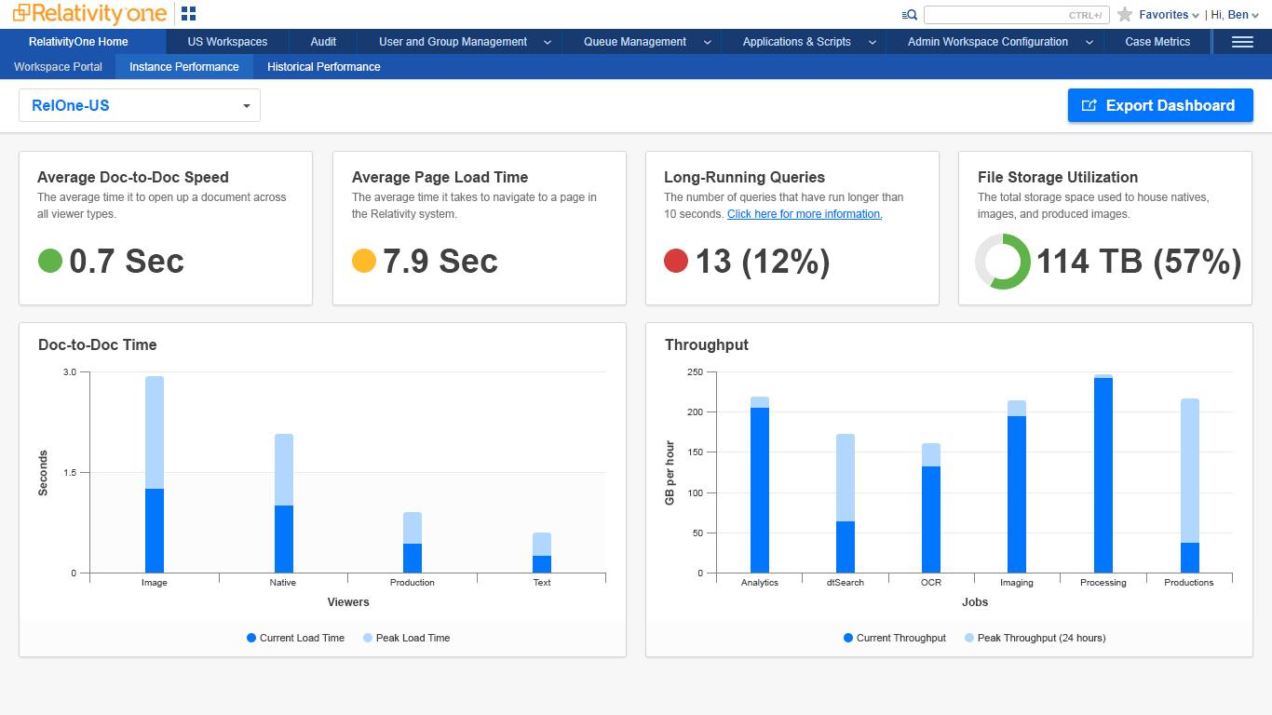1272x715 pixels.
Task: Click the Analytics throughput bar
Action: [760, 485]
